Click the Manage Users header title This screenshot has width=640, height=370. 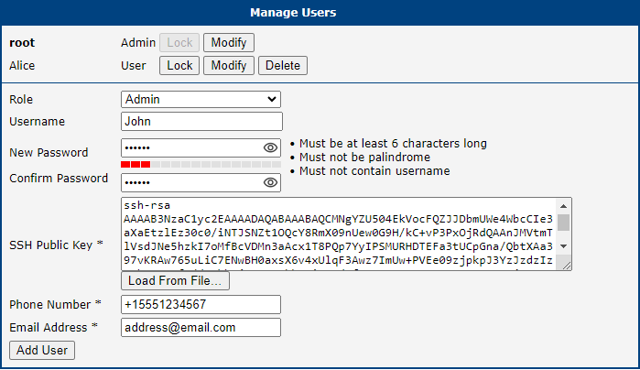293,12
